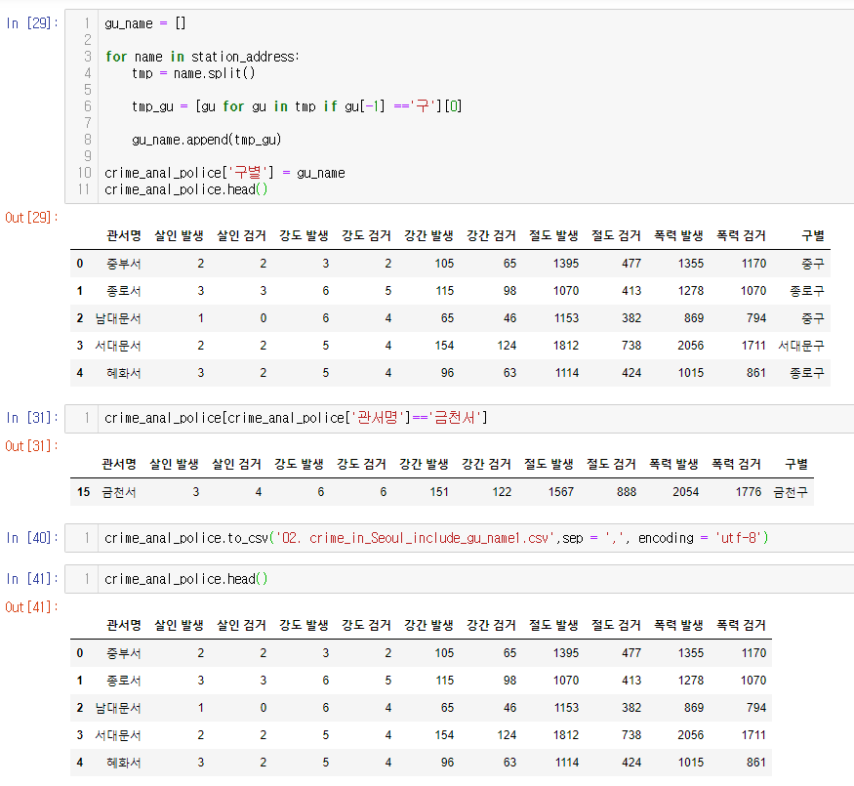Click '혜화서' in the Out[29] table
This screenshot has height=786, width=854.
(x=123, y=372)
